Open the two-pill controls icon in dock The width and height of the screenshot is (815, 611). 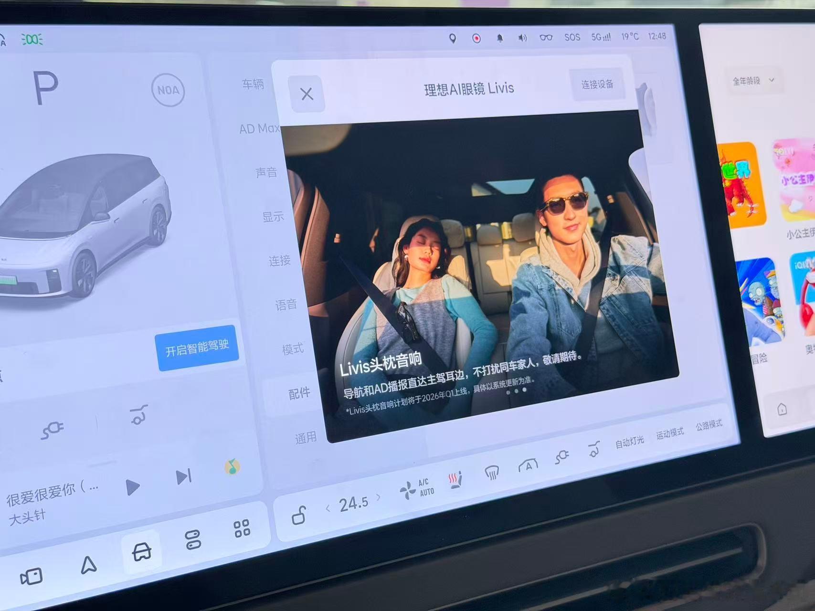pos(193,539)
